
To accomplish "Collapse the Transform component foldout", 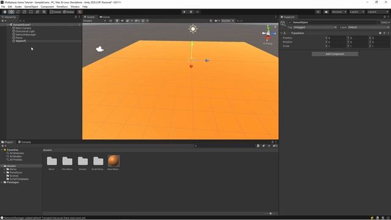I will (x=281, y=33).
